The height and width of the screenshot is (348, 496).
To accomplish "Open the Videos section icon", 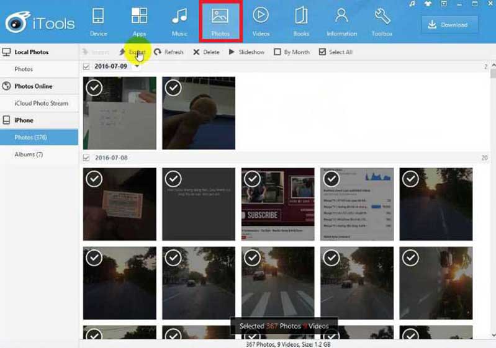I will 261,16.
